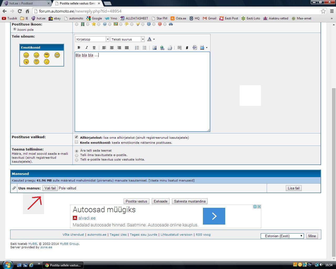The height and width of the screenshot is (269, 336).
Task: Insert a numbered list
Action: click(x=137, y=48)
